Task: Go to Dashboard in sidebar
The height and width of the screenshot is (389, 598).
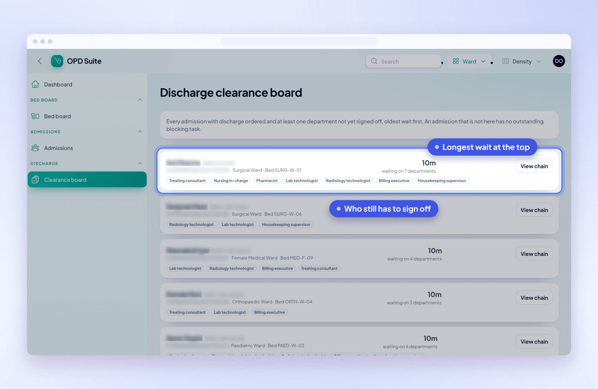Action: (x=87, y=84)
